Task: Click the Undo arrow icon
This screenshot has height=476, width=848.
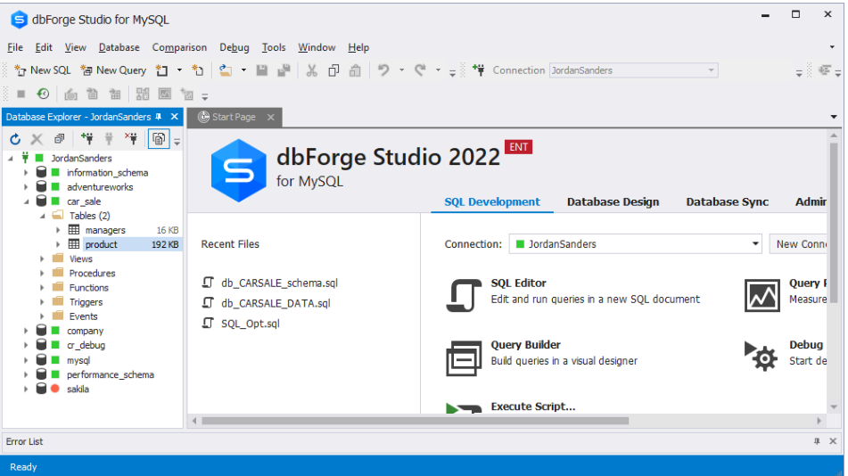Action: pyautogui.click(x=383, y=70)
